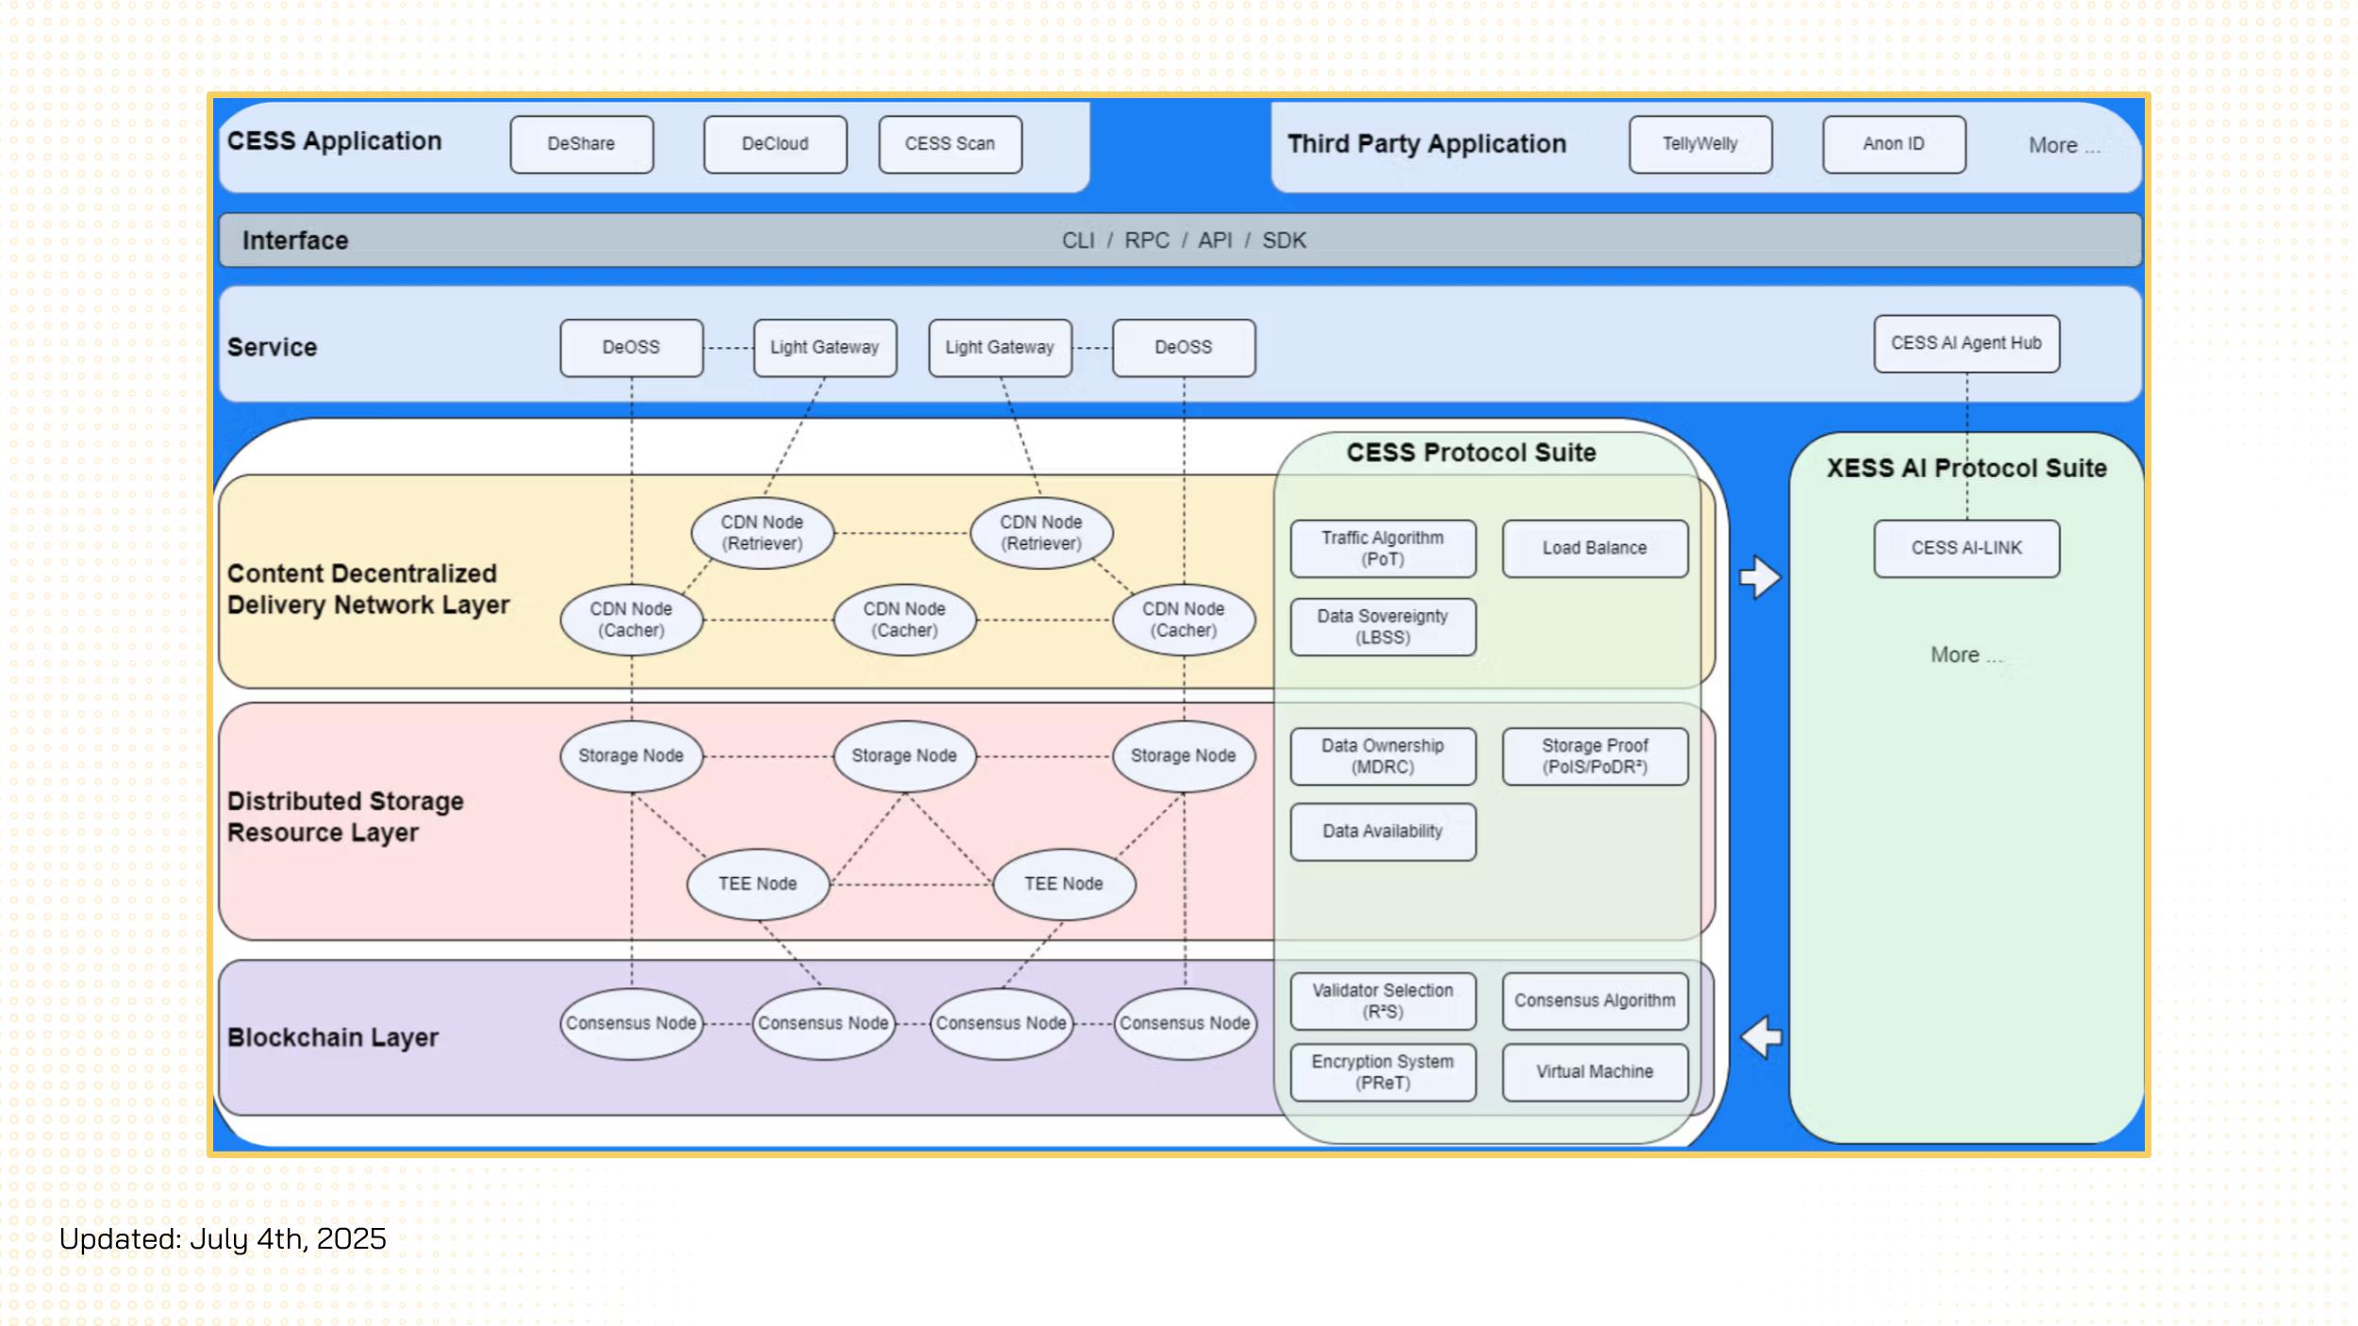
Task: Click the XESS AI Protocol Suite title
Action: coord(1967,469)
